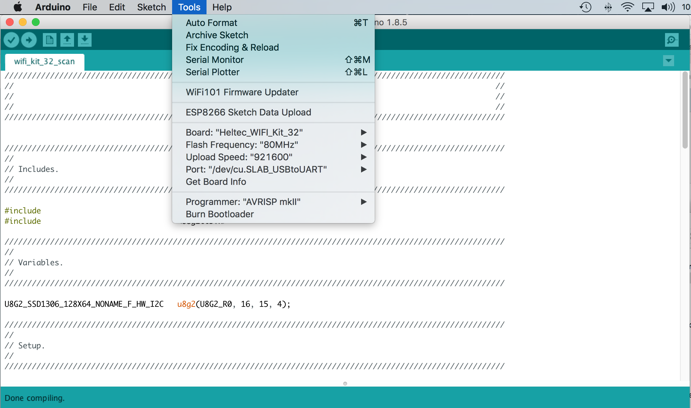The width and height of the screenshot is (691, 408).
Task: Click the 'Done compiling.' status message
Action: (35, 398)
